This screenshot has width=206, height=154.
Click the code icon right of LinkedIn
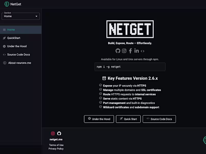pos(142,51)
